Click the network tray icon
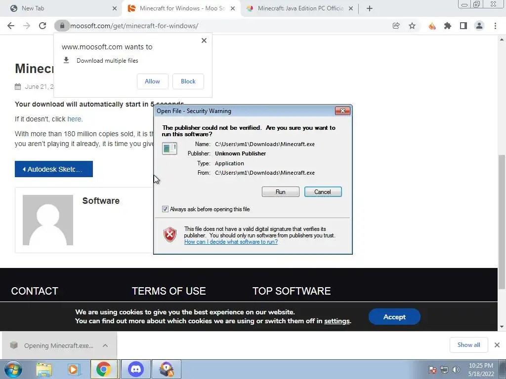 [x=444, y=370]
